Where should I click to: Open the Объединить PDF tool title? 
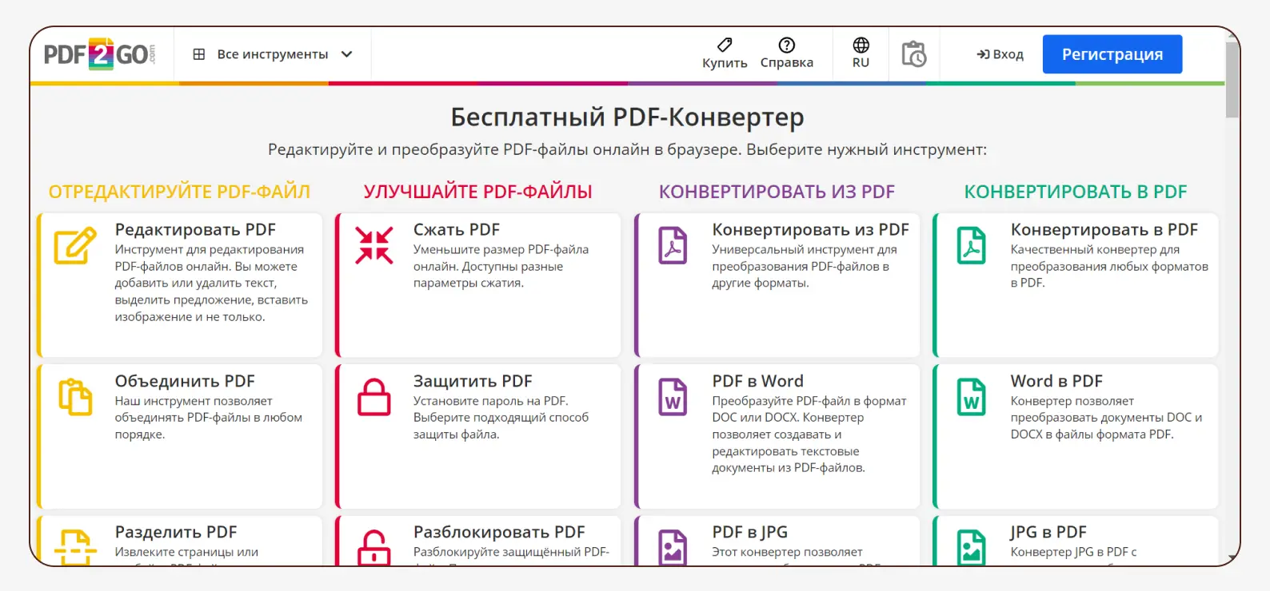(x=185, y=382)
